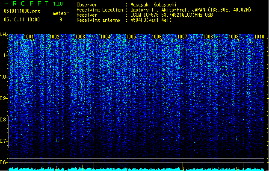Click the 1008 time axis label
Viewport: 269px width, 171px height.
pyautogui.click(x=208, y=37)
